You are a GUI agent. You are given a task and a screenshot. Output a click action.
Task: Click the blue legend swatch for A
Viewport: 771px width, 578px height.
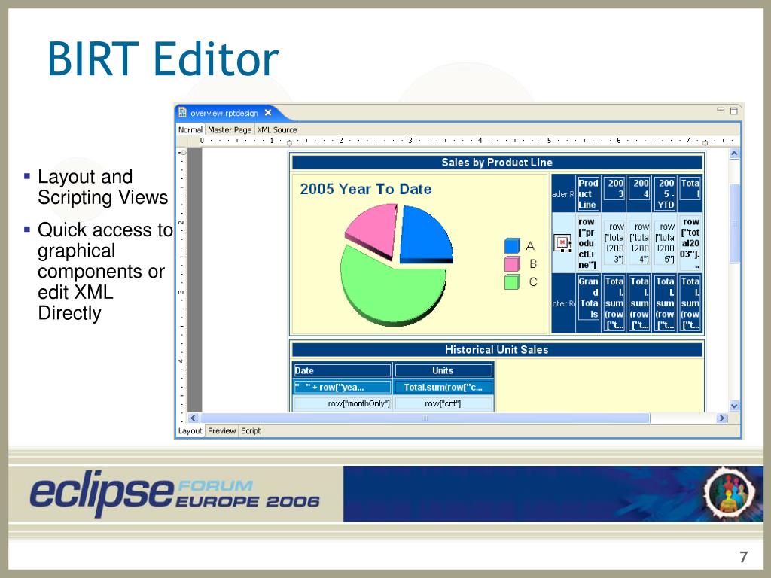pyautogui.click(x=512, y=246)
